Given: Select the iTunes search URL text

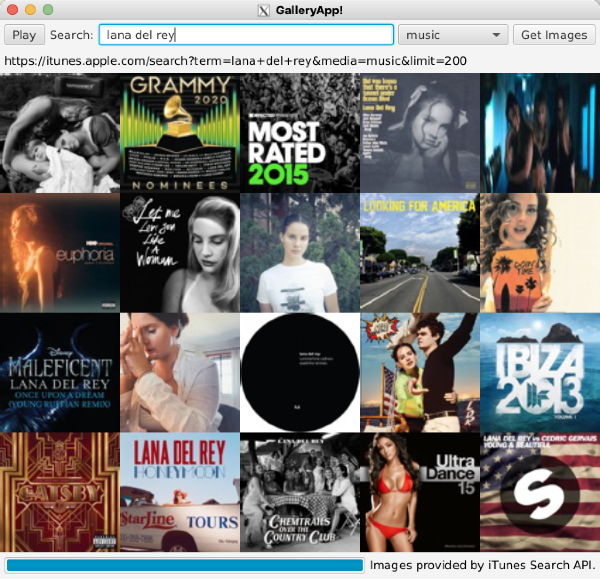Looking at the screenshot, I should pos(236,60).
